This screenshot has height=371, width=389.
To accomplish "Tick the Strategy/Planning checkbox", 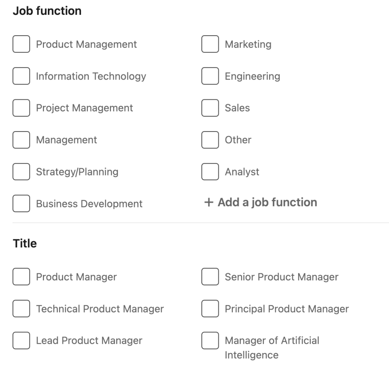I will (21, 172).
